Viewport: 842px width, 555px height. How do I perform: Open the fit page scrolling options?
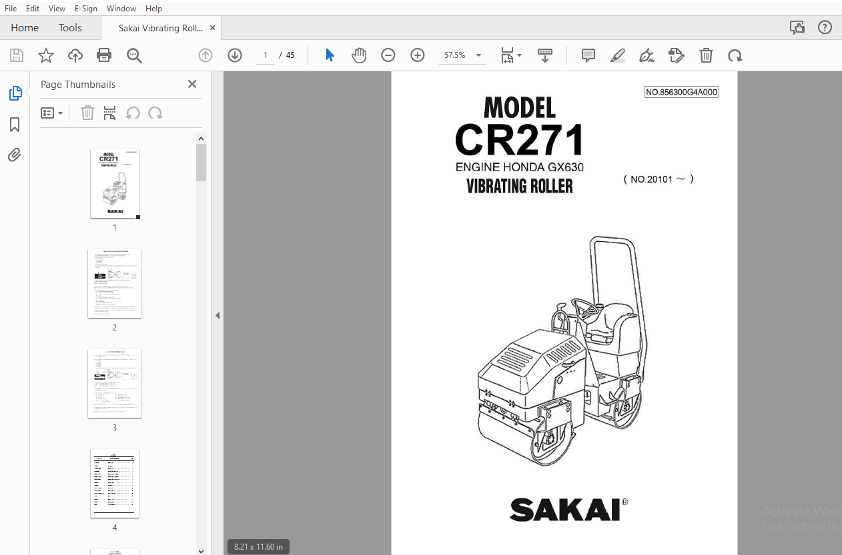[511, 55]
